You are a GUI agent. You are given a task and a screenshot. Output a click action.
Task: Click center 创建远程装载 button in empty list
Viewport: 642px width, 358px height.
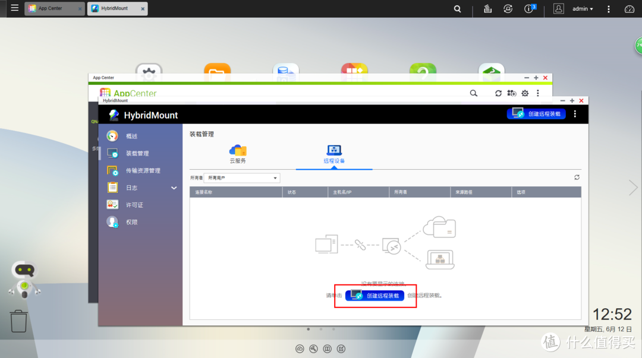tap(374, 296)
